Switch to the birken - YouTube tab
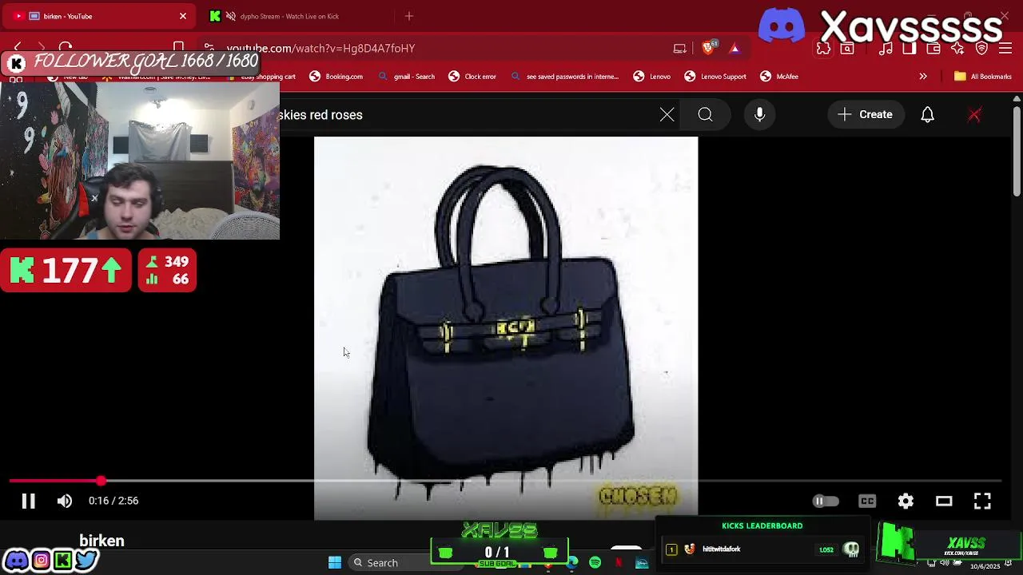 click(100, 16)
